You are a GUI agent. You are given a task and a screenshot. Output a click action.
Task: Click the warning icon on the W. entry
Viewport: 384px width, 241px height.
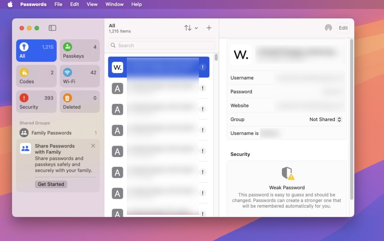coord(202,67)
